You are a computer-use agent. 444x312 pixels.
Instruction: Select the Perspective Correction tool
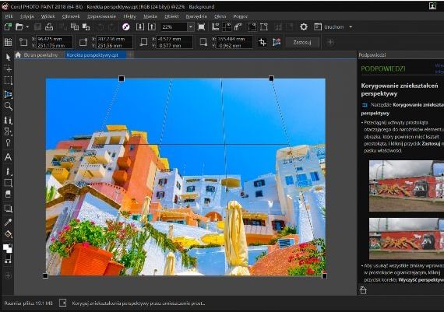(x=8, y=94)
